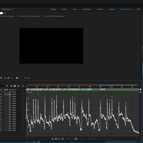The height and width of the screenshot is (143, 143).
Task: Click the Comp Marker Bin at ruler end
Action: pos(140,89)
